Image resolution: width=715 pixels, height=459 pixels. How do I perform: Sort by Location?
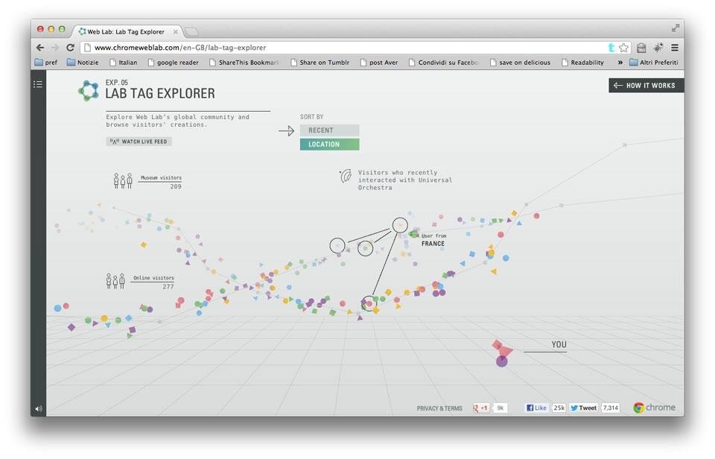[x=329, y=145]
